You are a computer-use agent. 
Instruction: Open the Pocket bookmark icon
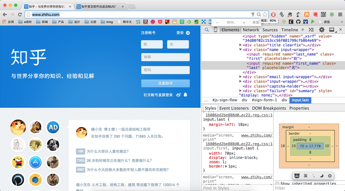(x=160, y=22)
